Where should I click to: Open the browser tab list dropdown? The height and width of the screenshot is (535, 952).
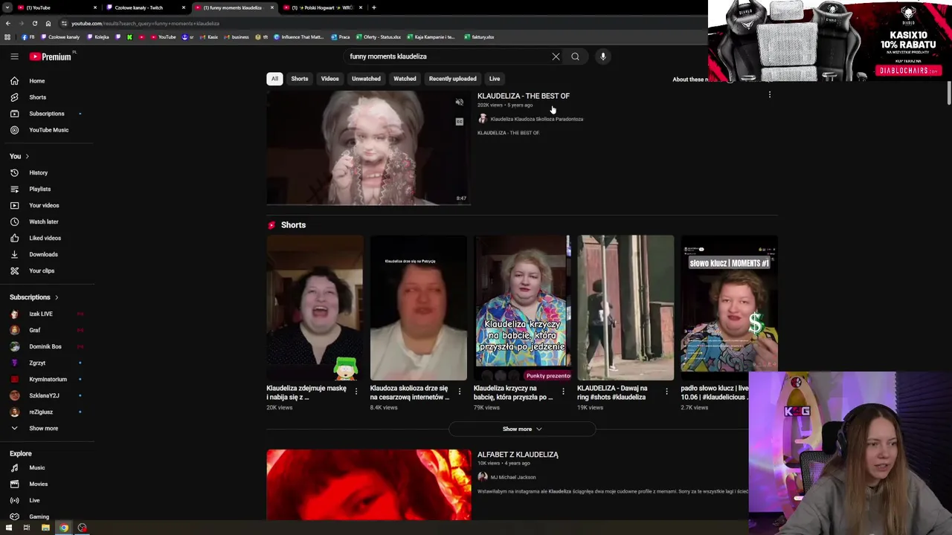click(7, 7)
